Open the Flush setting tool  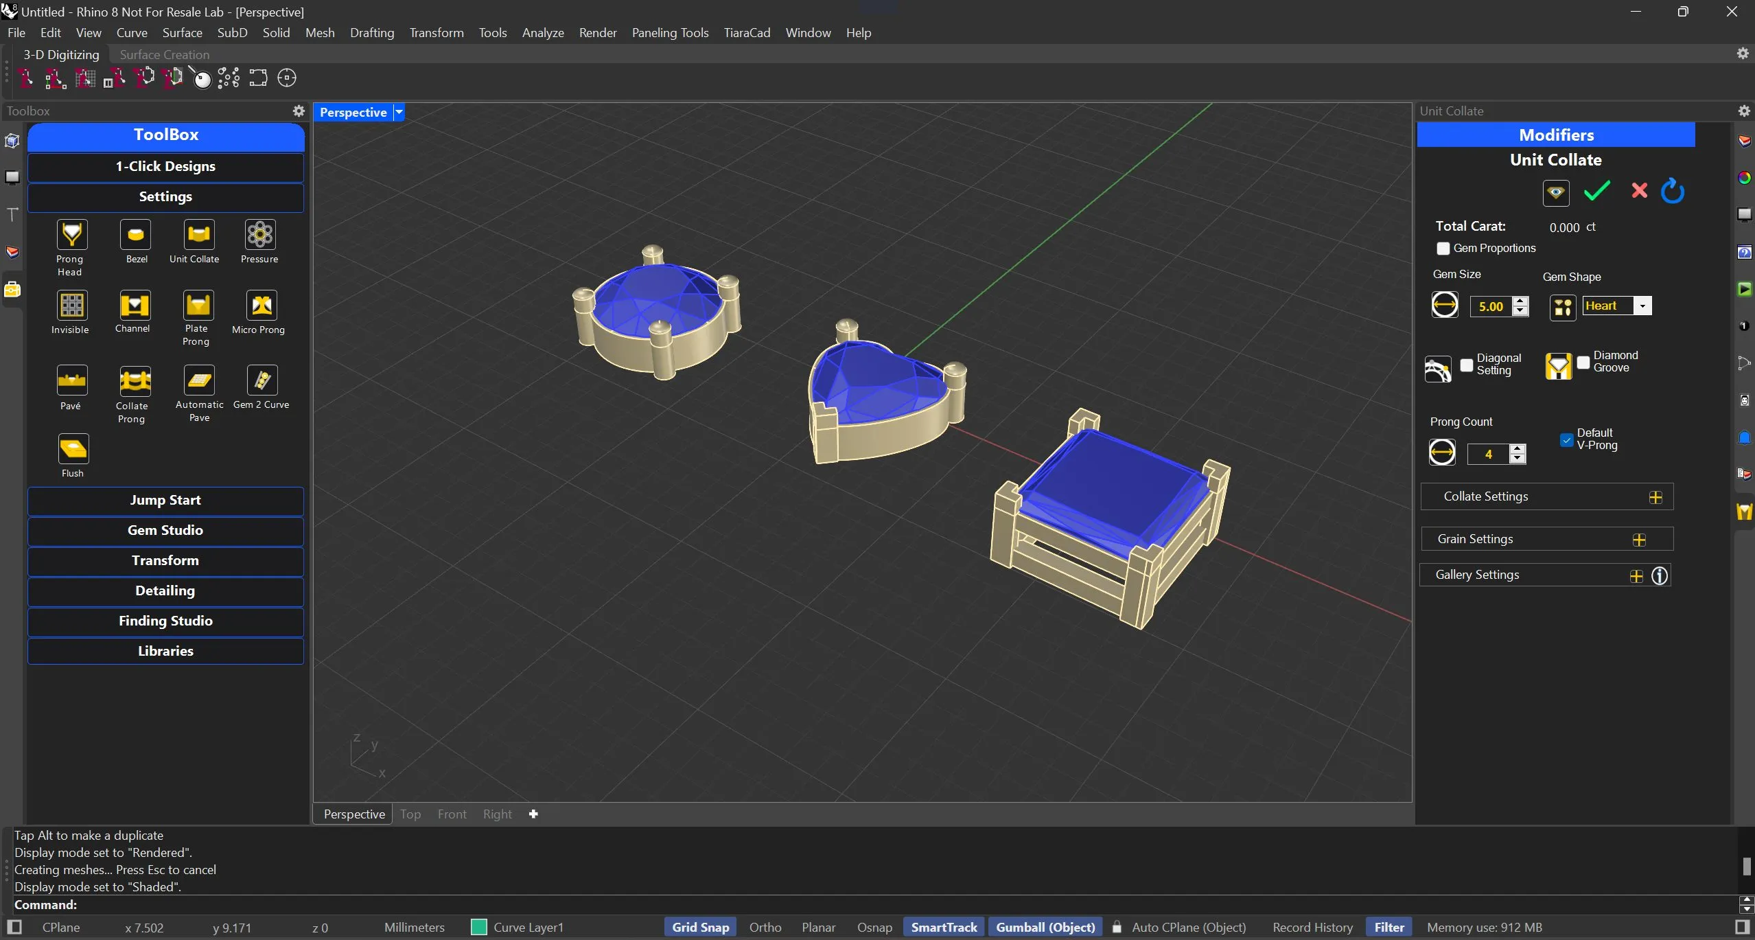point(73,449)
